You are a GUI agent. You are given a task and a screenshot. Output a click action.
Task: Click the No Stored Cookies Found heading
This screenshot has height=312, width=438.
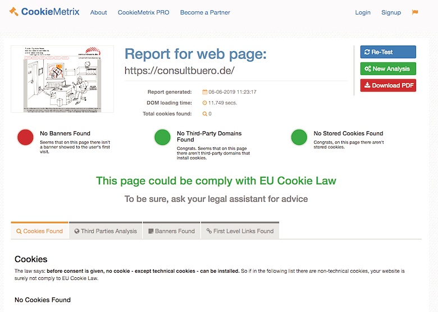pos(348,134)
